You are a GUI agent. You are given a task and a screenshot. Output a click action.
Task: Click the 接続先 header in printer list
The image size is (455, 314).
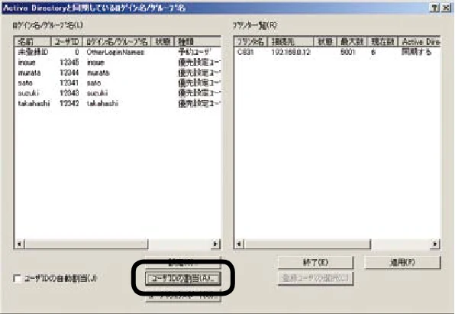pos(290,41)
